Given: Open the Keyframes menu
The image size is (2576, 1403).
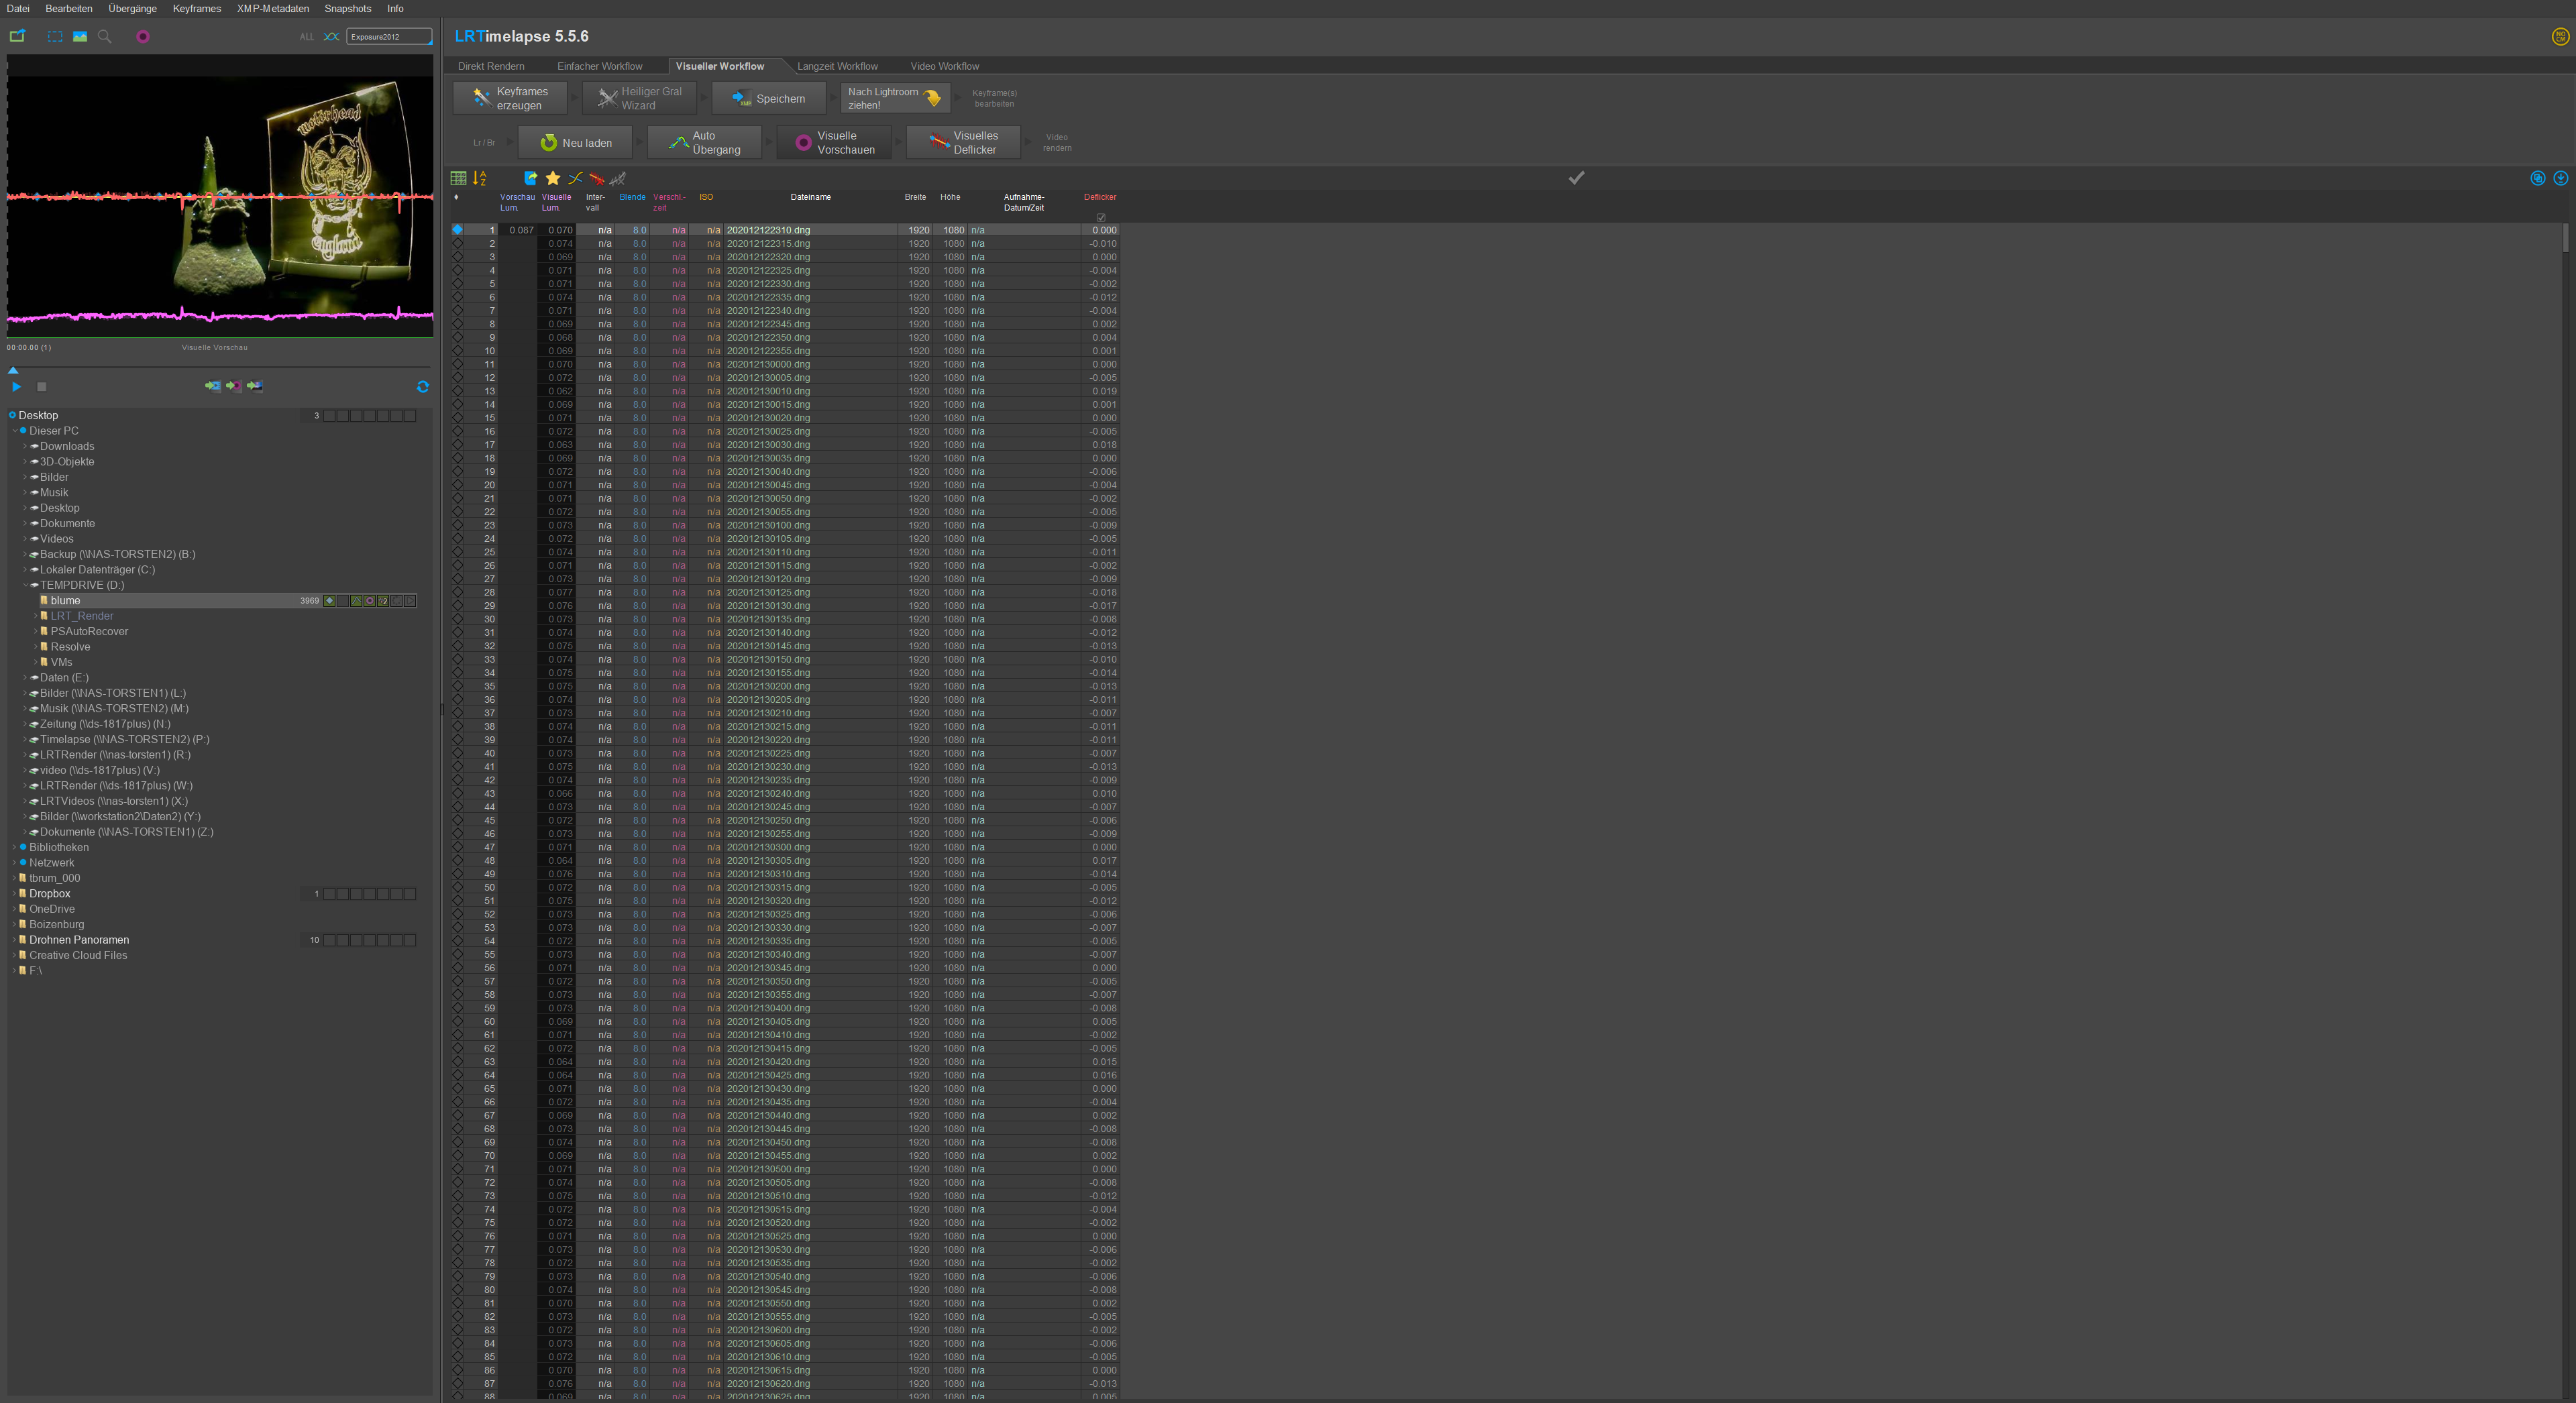Looking at the screenshot, I should [196, 9].
